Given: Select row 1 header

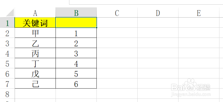Looking at the screenshot, I should tap(7, 22).
